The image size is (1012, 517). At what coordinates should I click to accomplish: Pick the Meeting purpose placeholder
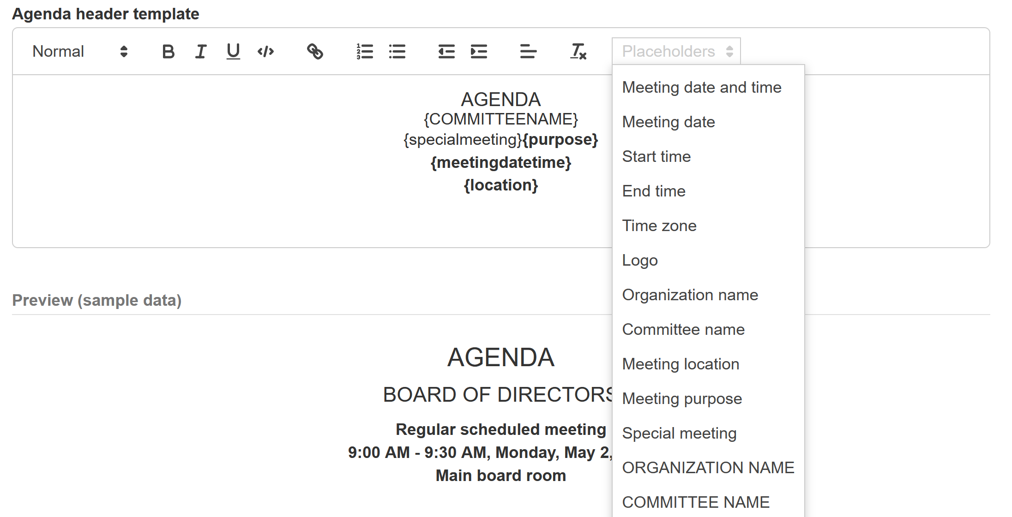pyautogui.click(x=682, y=399)
